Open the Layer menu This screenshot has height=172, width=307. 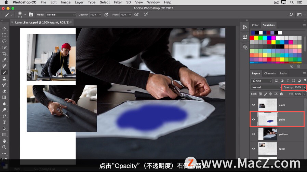79,2
